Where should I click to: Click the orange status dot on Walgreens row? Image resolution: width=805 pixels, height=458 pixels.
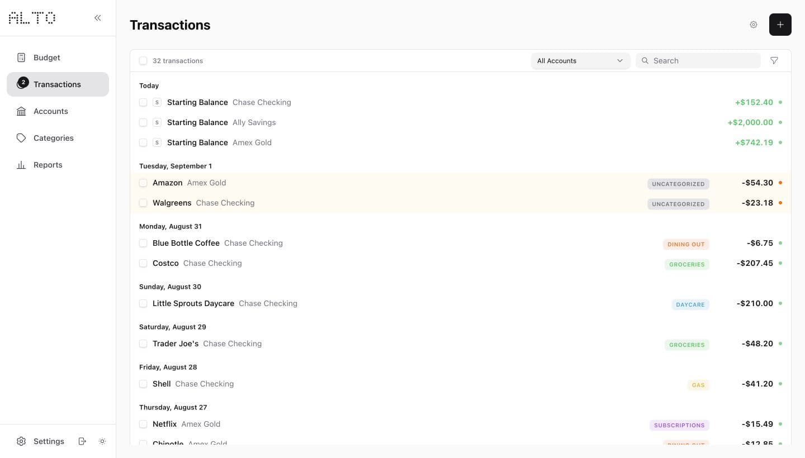click(780, 203)
